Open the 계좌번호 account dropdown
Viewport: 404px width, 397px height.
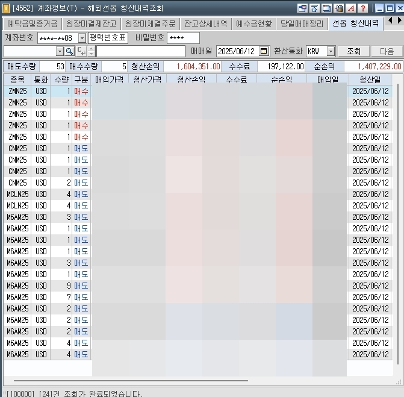[x=82, y=39]
